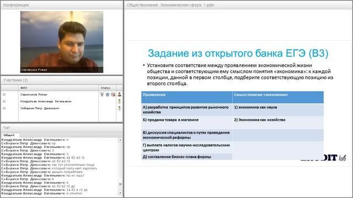Click the ФИО column header
The image size is (353, 198).
pyautogui.click(x=58, y=88)
